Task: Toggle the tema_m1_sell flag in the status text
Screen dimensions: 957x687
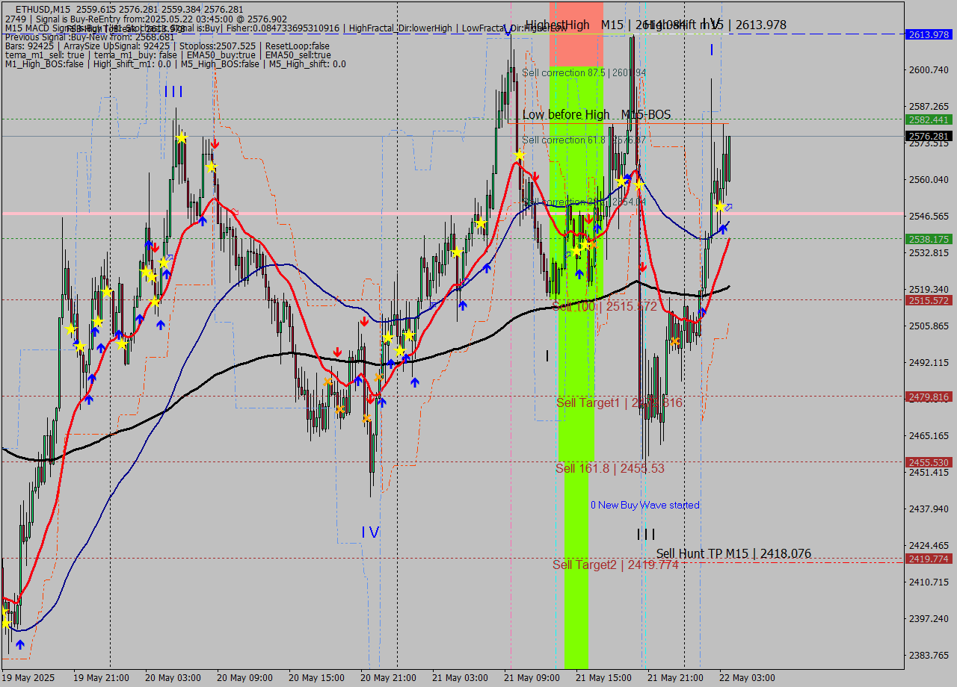Action: [45, 55]
